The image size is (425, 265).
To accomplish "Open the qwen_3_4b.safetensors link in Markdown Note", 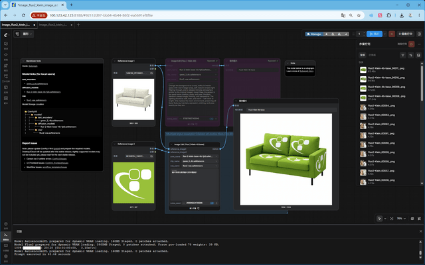I will click(37, 84).
